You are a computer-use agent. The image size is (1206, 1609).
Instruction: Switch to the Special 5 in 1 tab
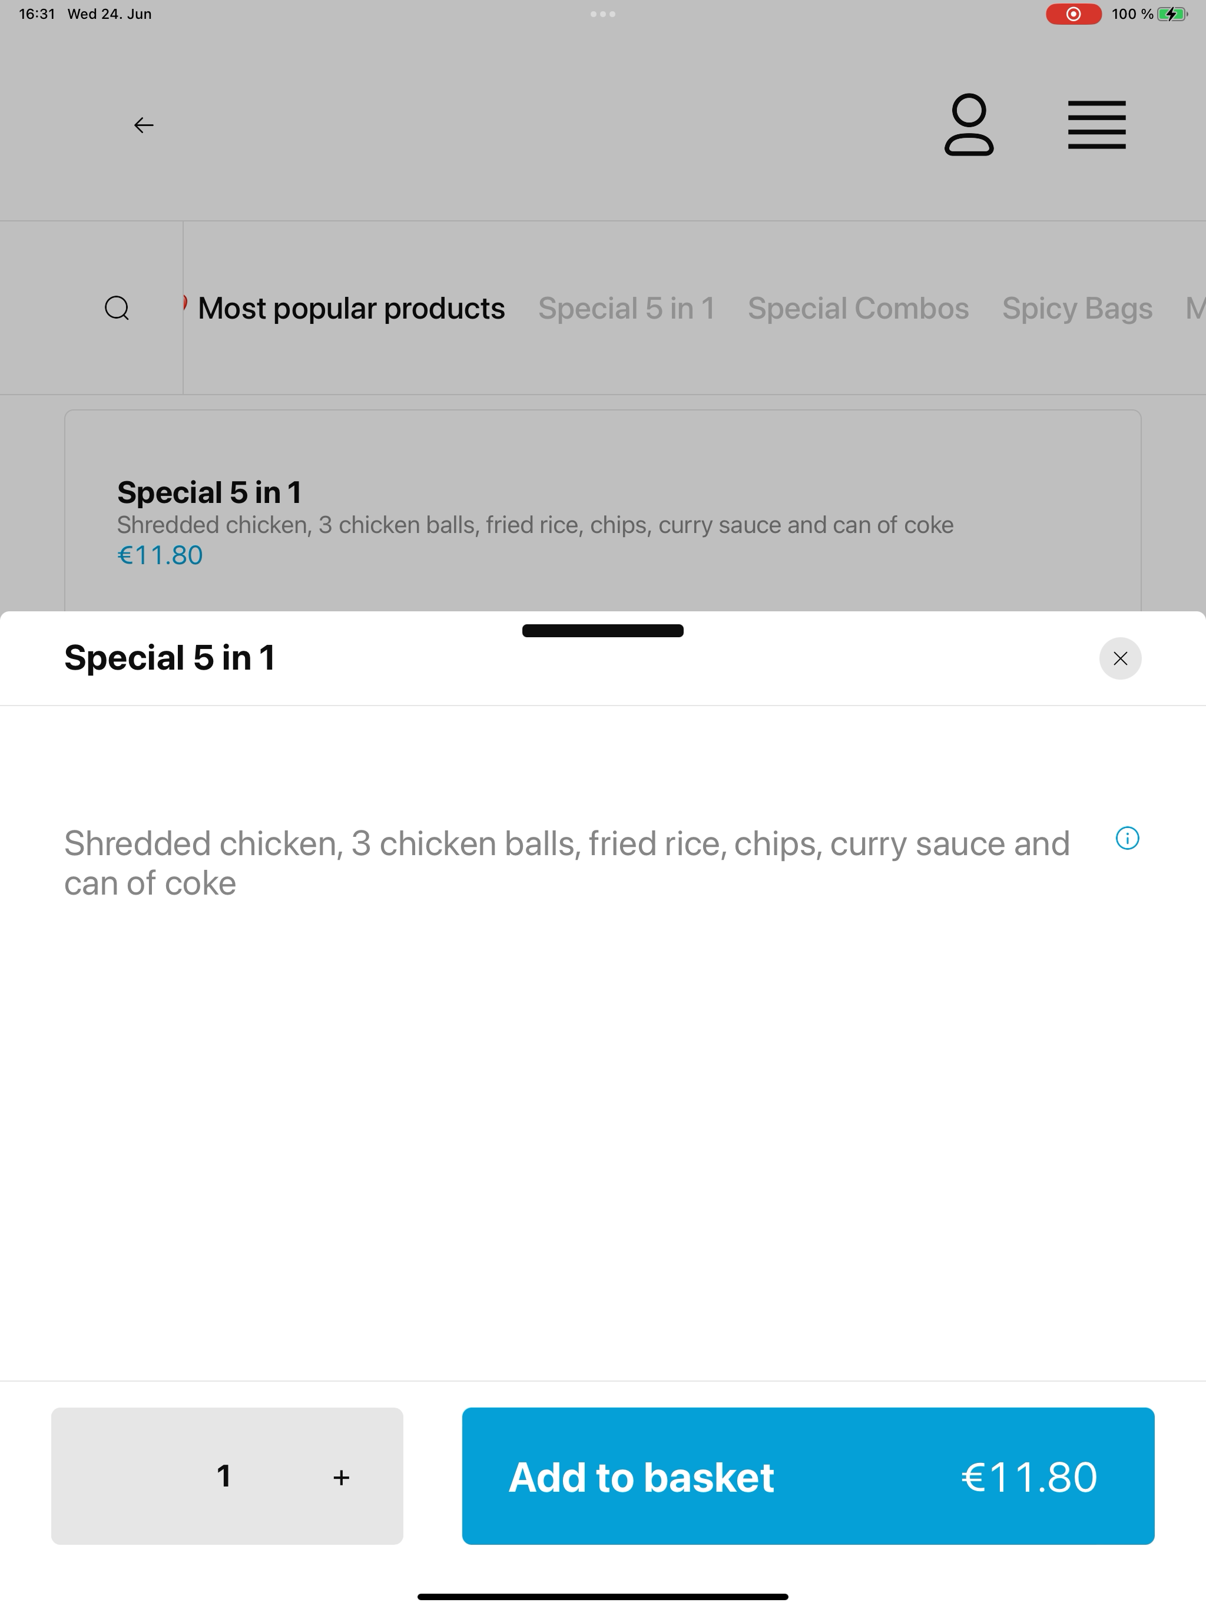coord(627,309)
